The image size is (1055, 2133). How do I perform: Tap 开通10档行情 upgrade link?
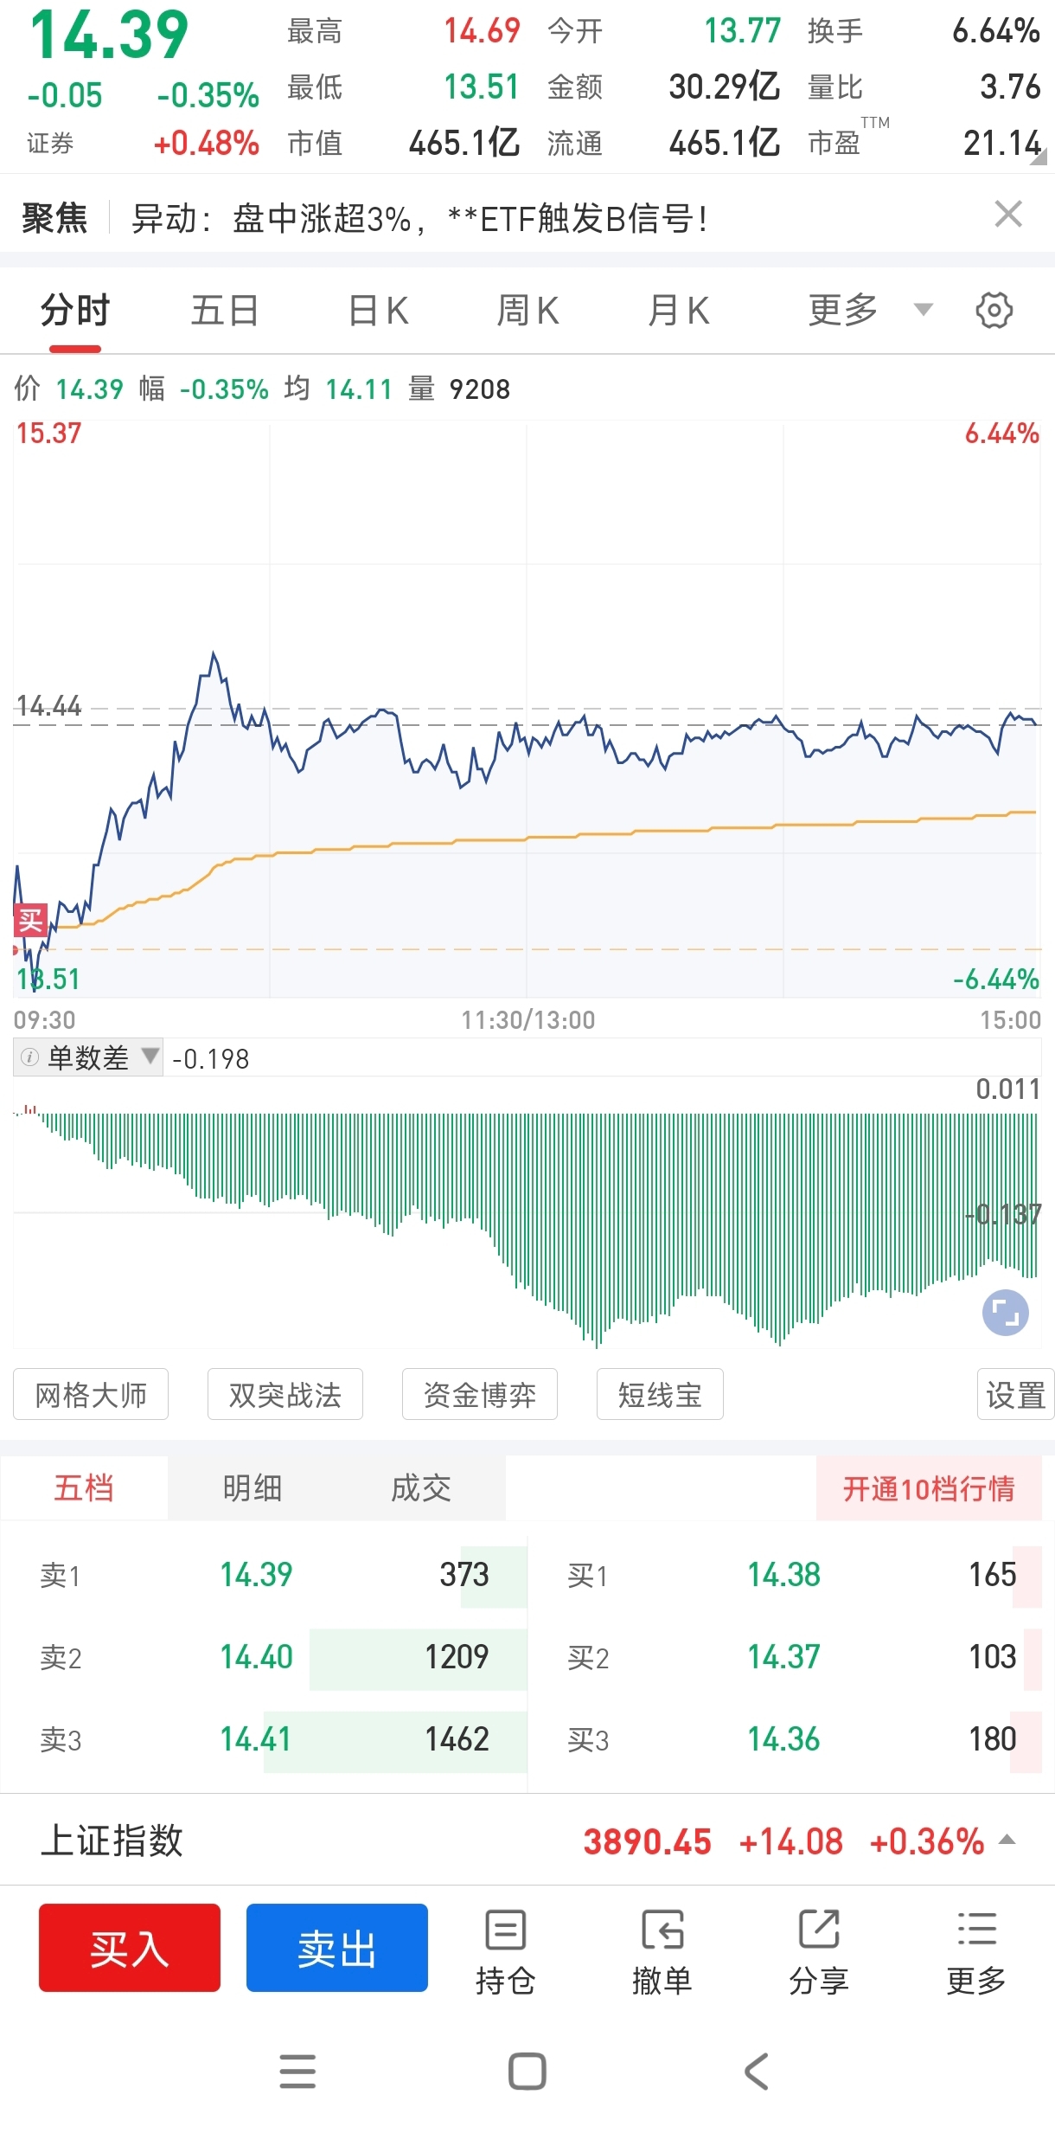click(929, 1488)
